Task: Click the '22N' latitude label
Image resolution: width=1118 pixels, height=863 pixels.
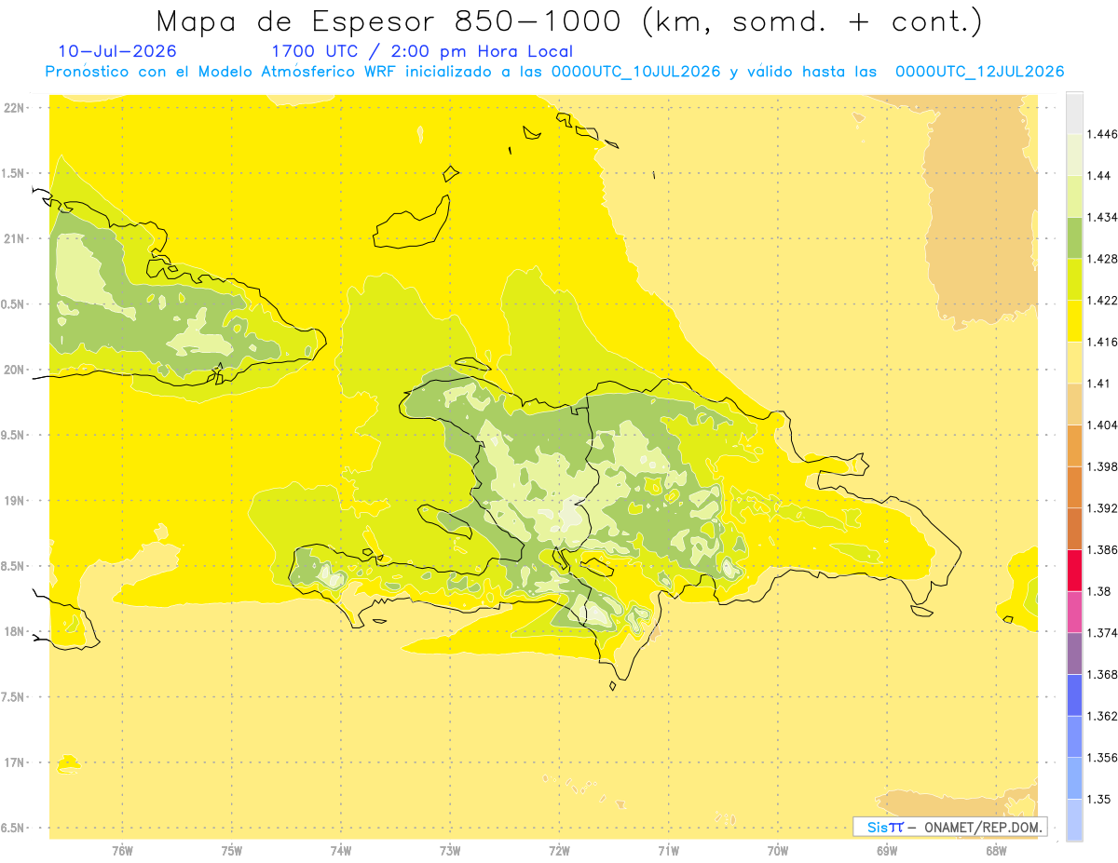Action: (x=16, y=108)
